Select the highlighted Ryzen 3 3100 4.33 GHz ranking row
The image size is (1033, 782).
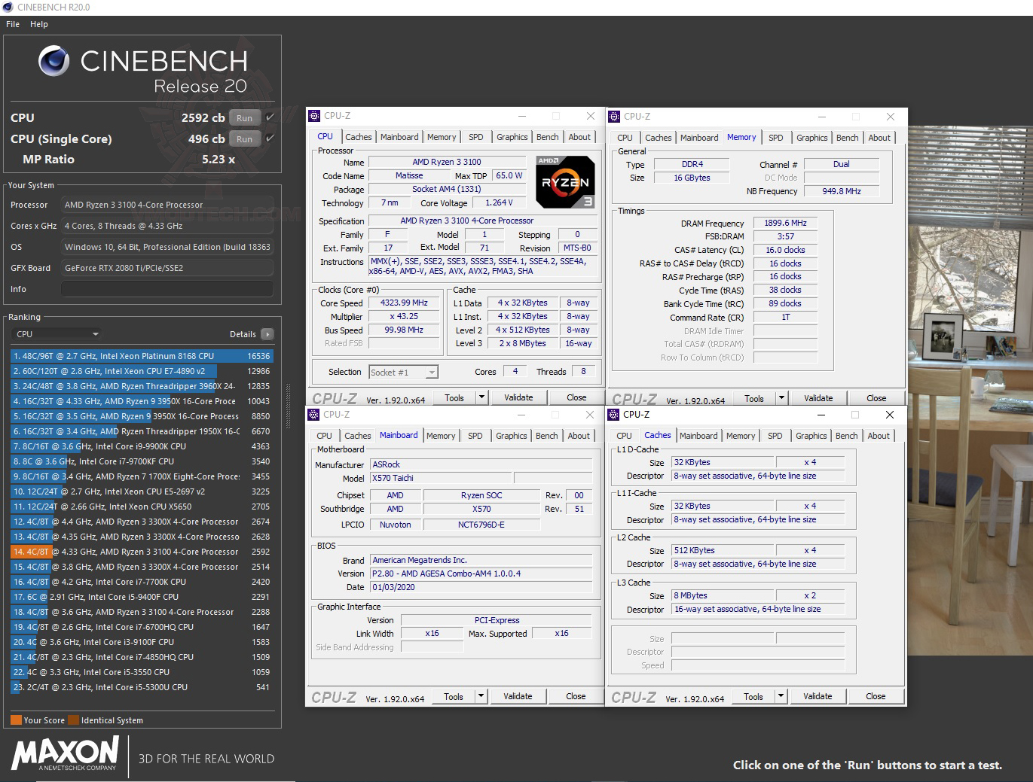[x=142, y=552]
